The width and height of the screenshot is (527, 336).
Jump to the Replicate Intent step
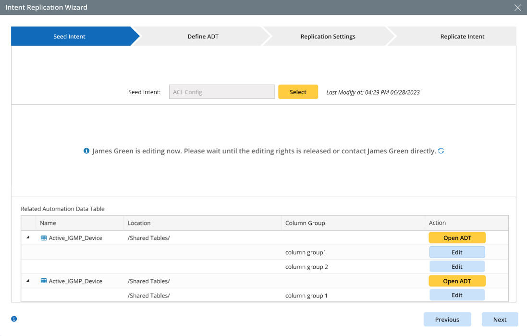[462, 37]
